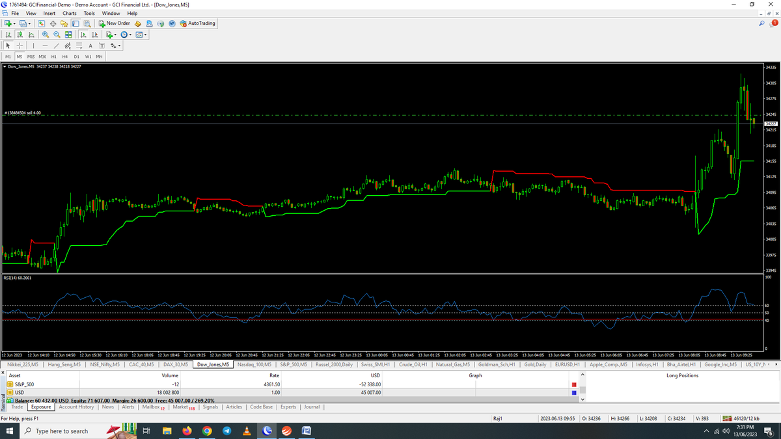Toggle chart shift icon
Image resolution: width=781 pixels, height=439 pixels.
click(94, 34)
